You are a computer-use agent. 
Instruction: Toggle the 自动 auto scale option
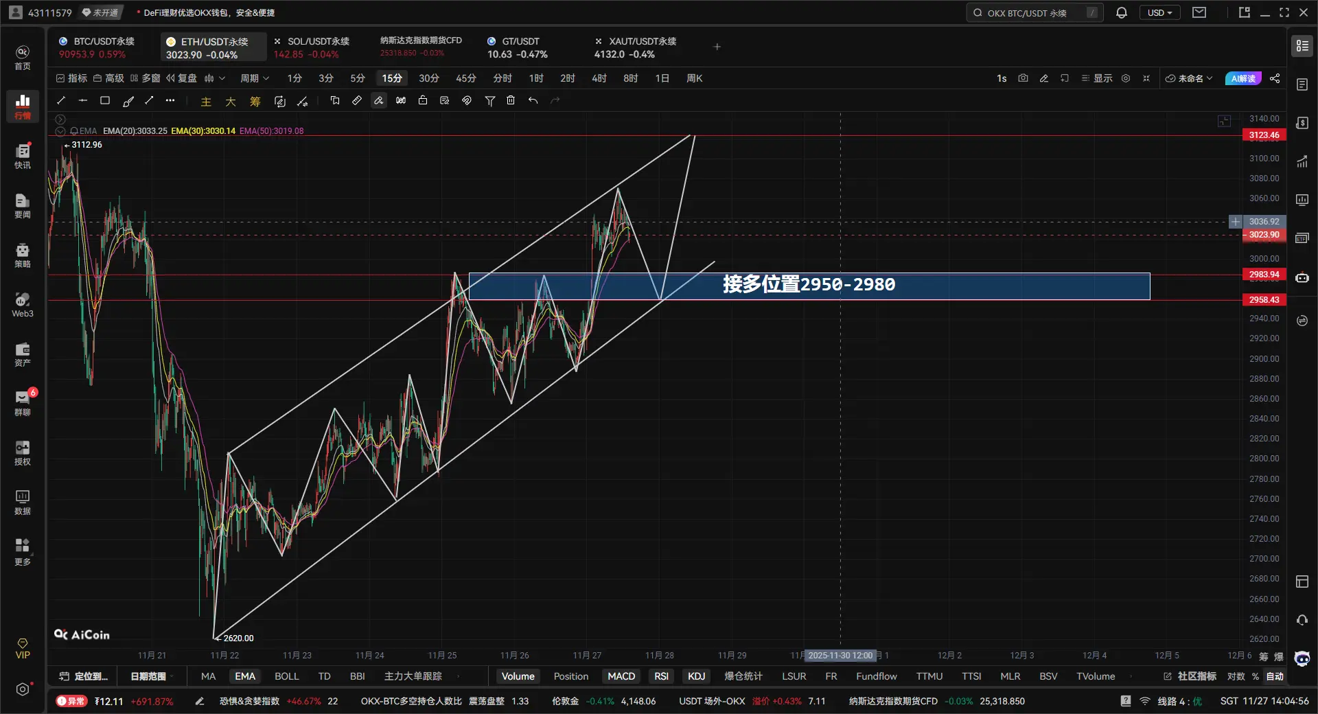1275,676
